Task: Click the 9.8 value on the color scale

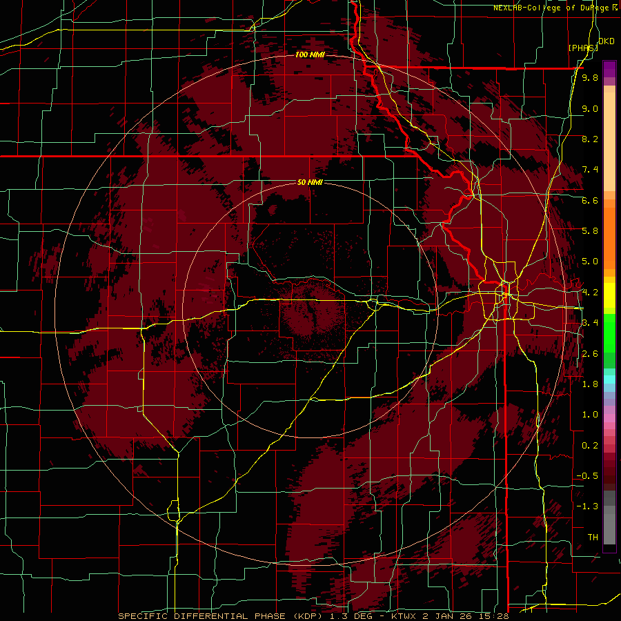Action: click(x=590, y=78)
